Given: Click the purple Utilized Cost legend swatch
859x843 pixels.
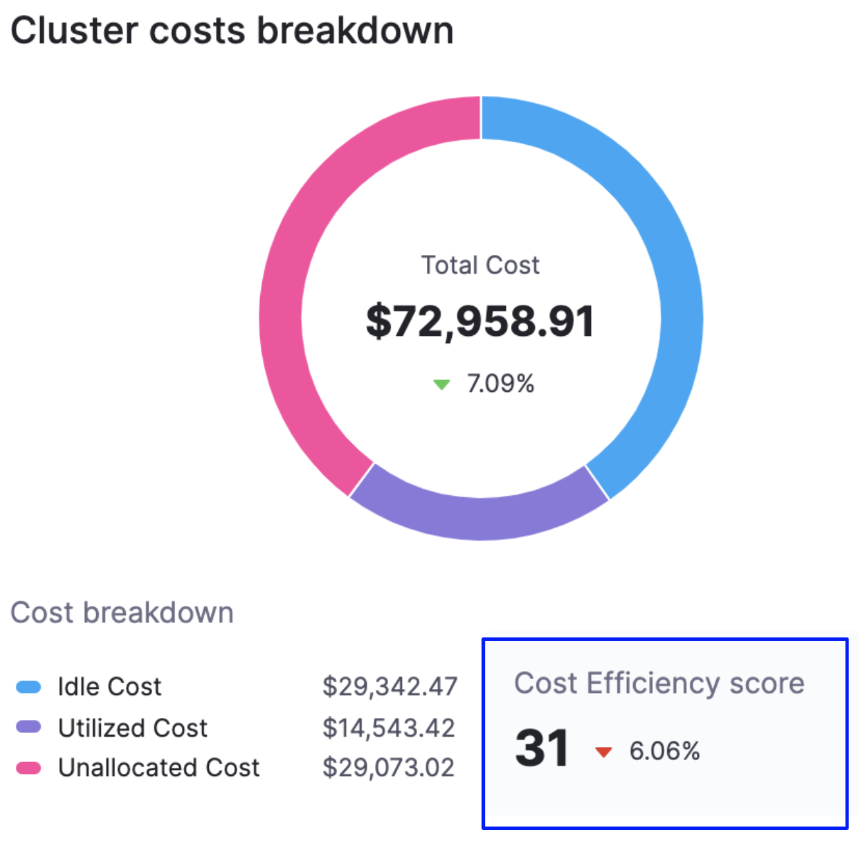Looking at the screenshot, I should [29, 728].
